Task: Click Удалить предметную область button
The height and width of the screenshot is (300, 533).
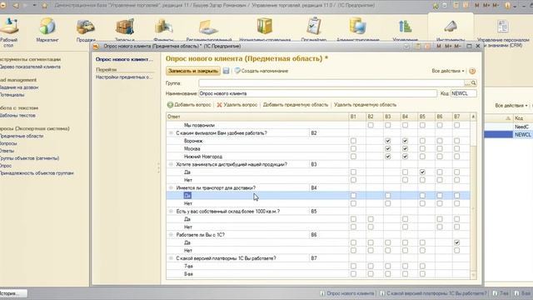Action: point(365,105)
